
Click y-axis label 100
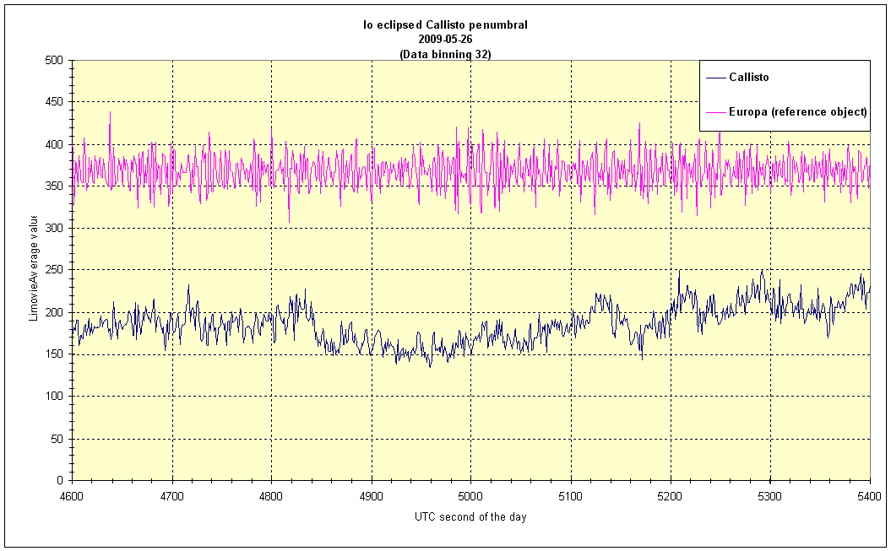54,396
